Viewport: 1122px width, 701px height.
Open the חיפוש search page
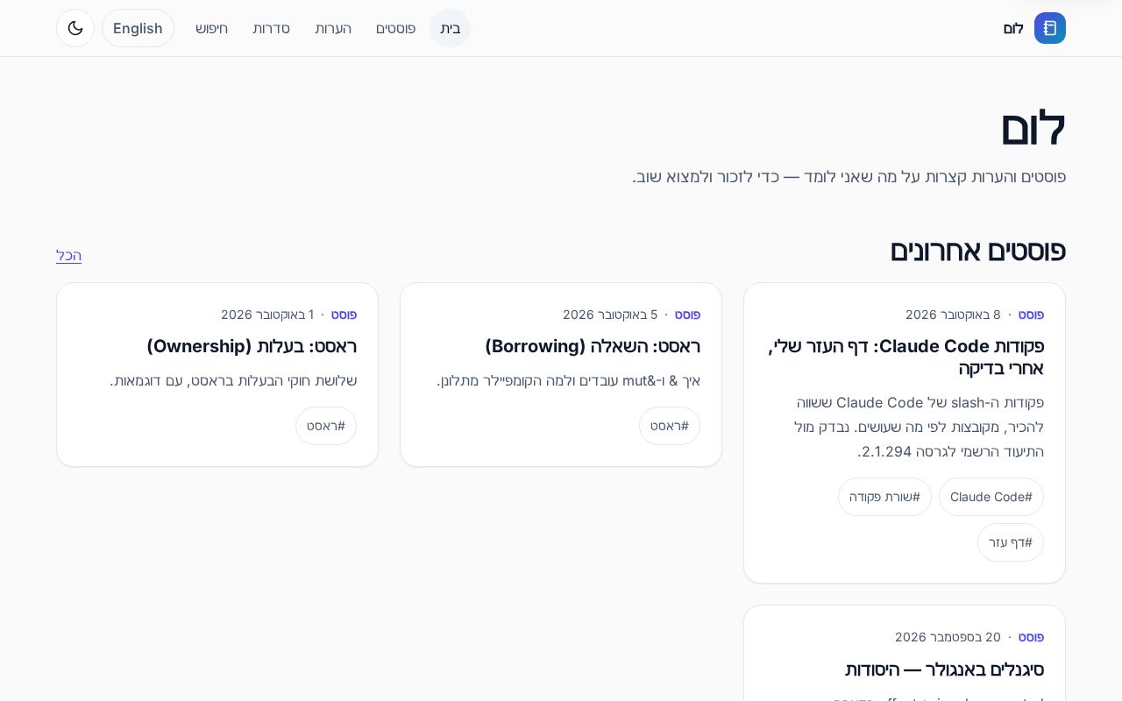pos(212,28)
